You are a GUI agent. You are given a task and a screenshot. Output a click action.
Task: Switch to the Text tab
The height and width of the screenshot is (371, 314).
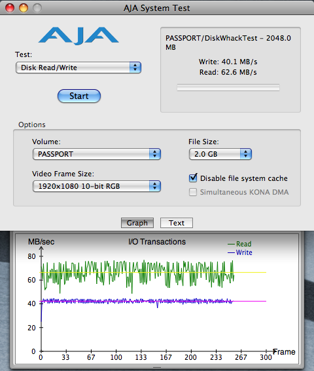[x=177, y=223]
